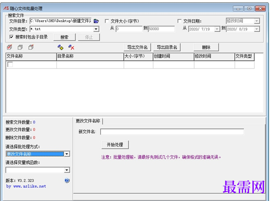The height and width of the screenshot is (201, 273).
Task: Click the 导出目录名 button
Action: (167, 47)
